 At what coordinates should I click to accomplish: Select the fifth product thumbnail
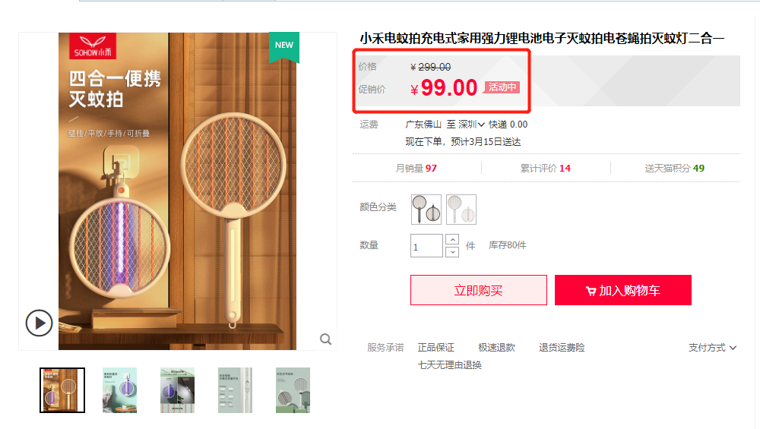click(293, 390)
